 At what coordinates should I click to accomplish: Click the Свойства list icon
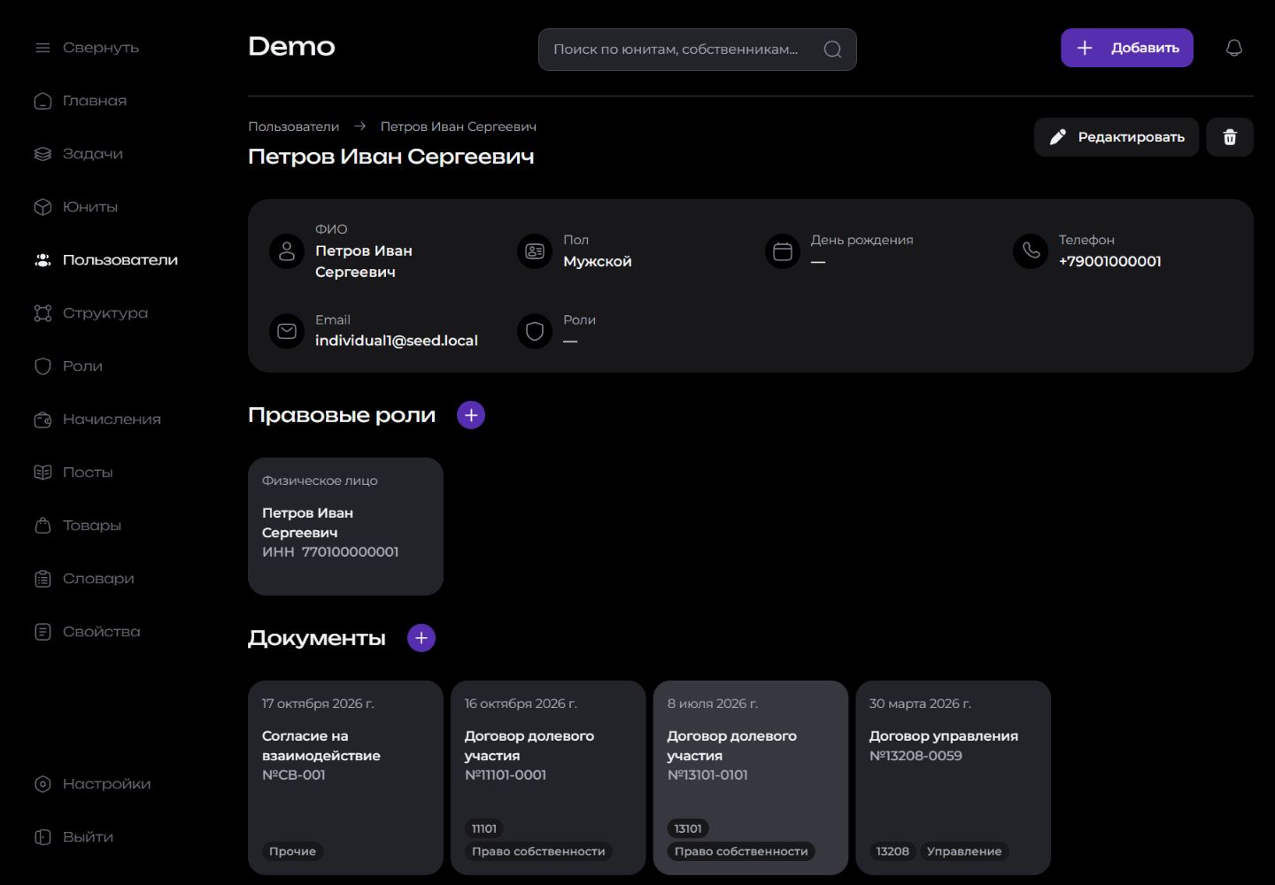(x=42, y=632)
